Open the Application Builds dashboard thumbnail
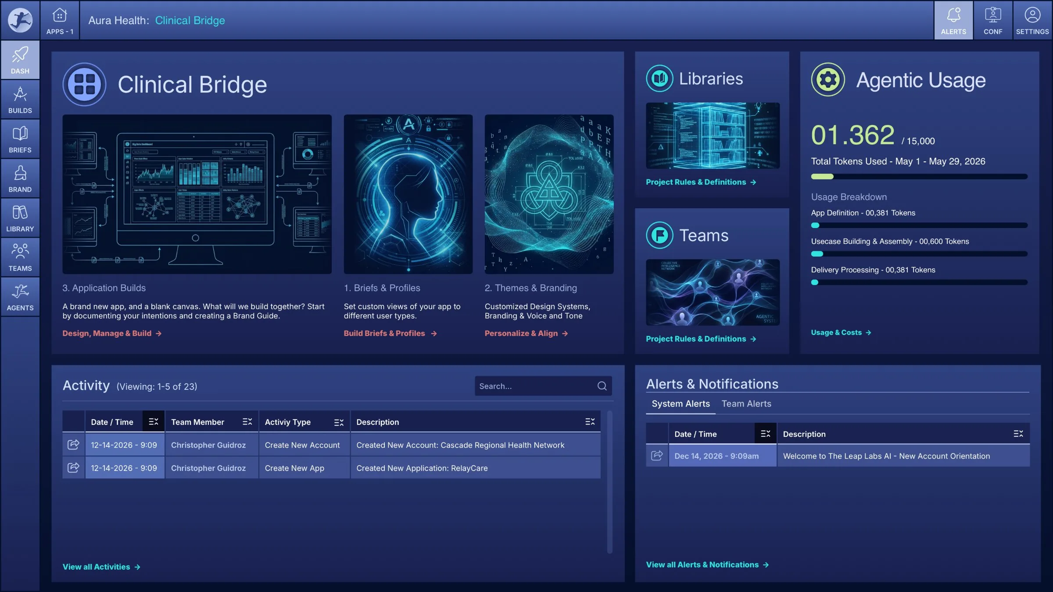Viewport: 1053px width, 592px height. point(197,194)
